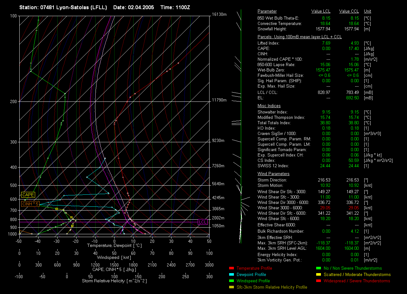Screen dimensions: 407x294
Task: Select the Value LCL column header
Action: click(321, 11)
